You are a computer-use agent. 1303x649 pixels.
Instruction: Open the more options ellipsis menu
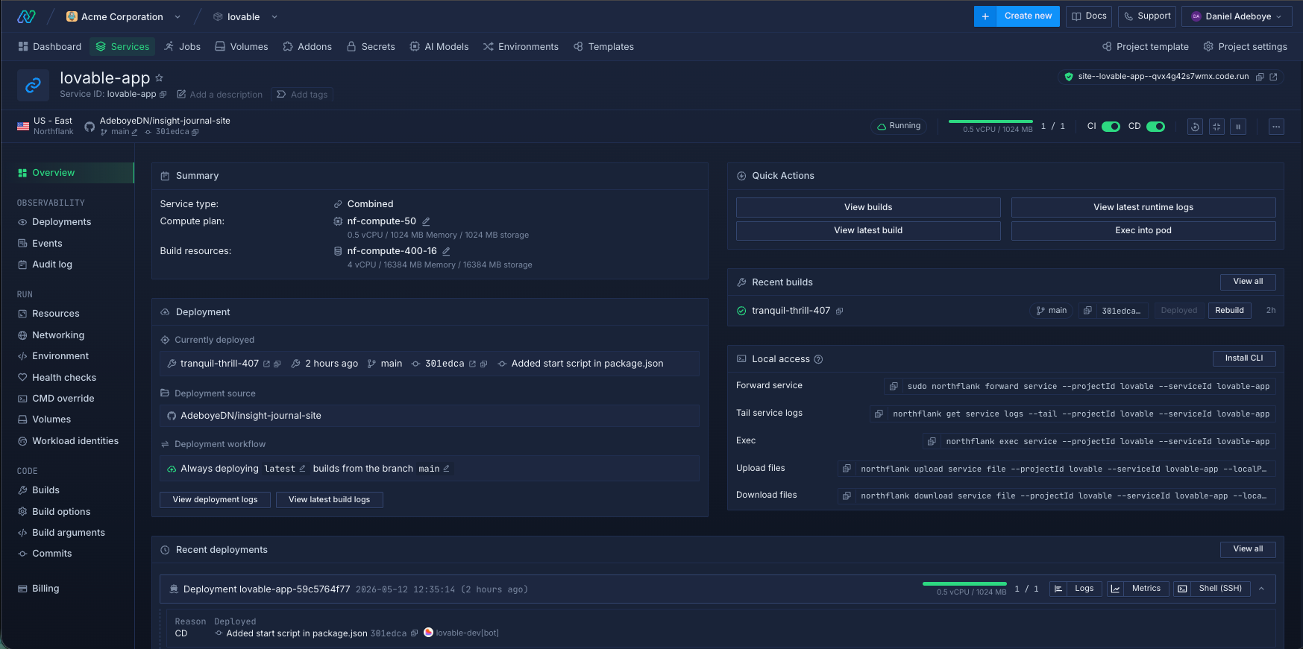1276,127
